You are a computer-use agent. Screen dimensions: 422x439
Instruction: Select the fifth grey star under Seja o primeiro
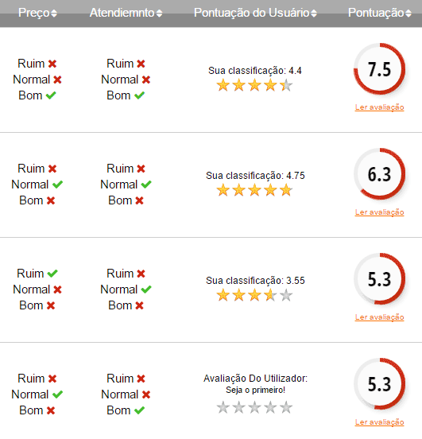click(286, 407)
